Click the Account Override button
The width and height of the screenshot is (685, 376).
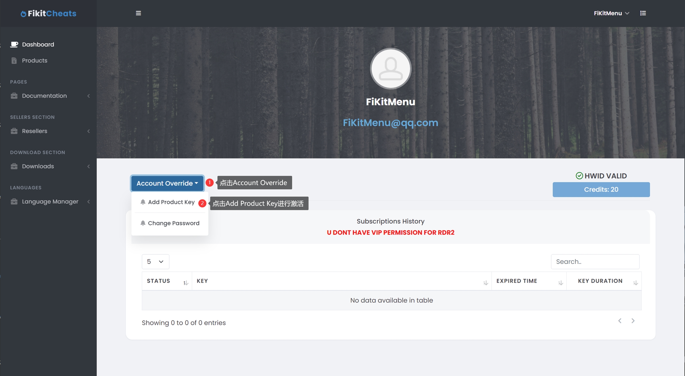coord(167,183)
